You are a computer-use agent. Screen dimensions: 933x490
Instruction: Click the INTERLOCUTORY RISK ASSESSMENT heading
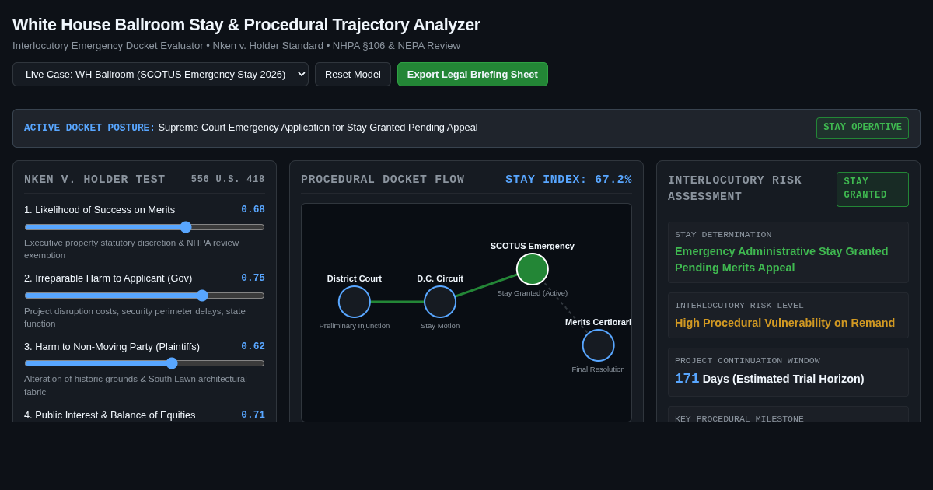point(735,189)
